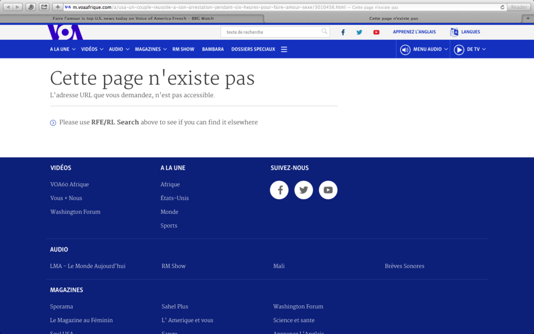This screenshot has width=534, height=334.
Task: Expand the MAGAZINES dropdown in navbar
Action: [150, 50]
